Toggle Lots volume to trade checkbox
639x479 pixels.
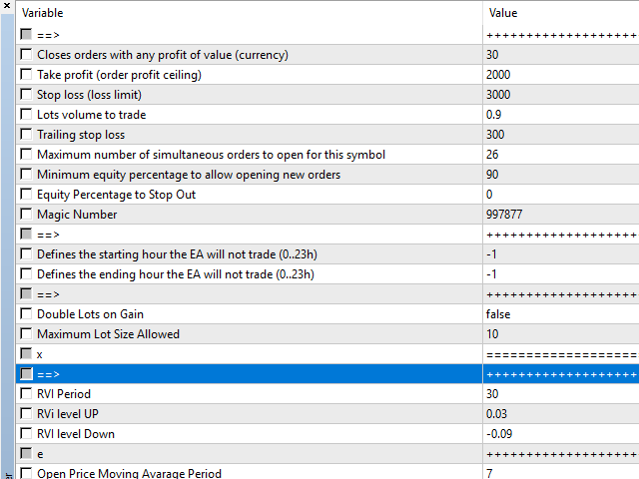[x=26, y=115]
